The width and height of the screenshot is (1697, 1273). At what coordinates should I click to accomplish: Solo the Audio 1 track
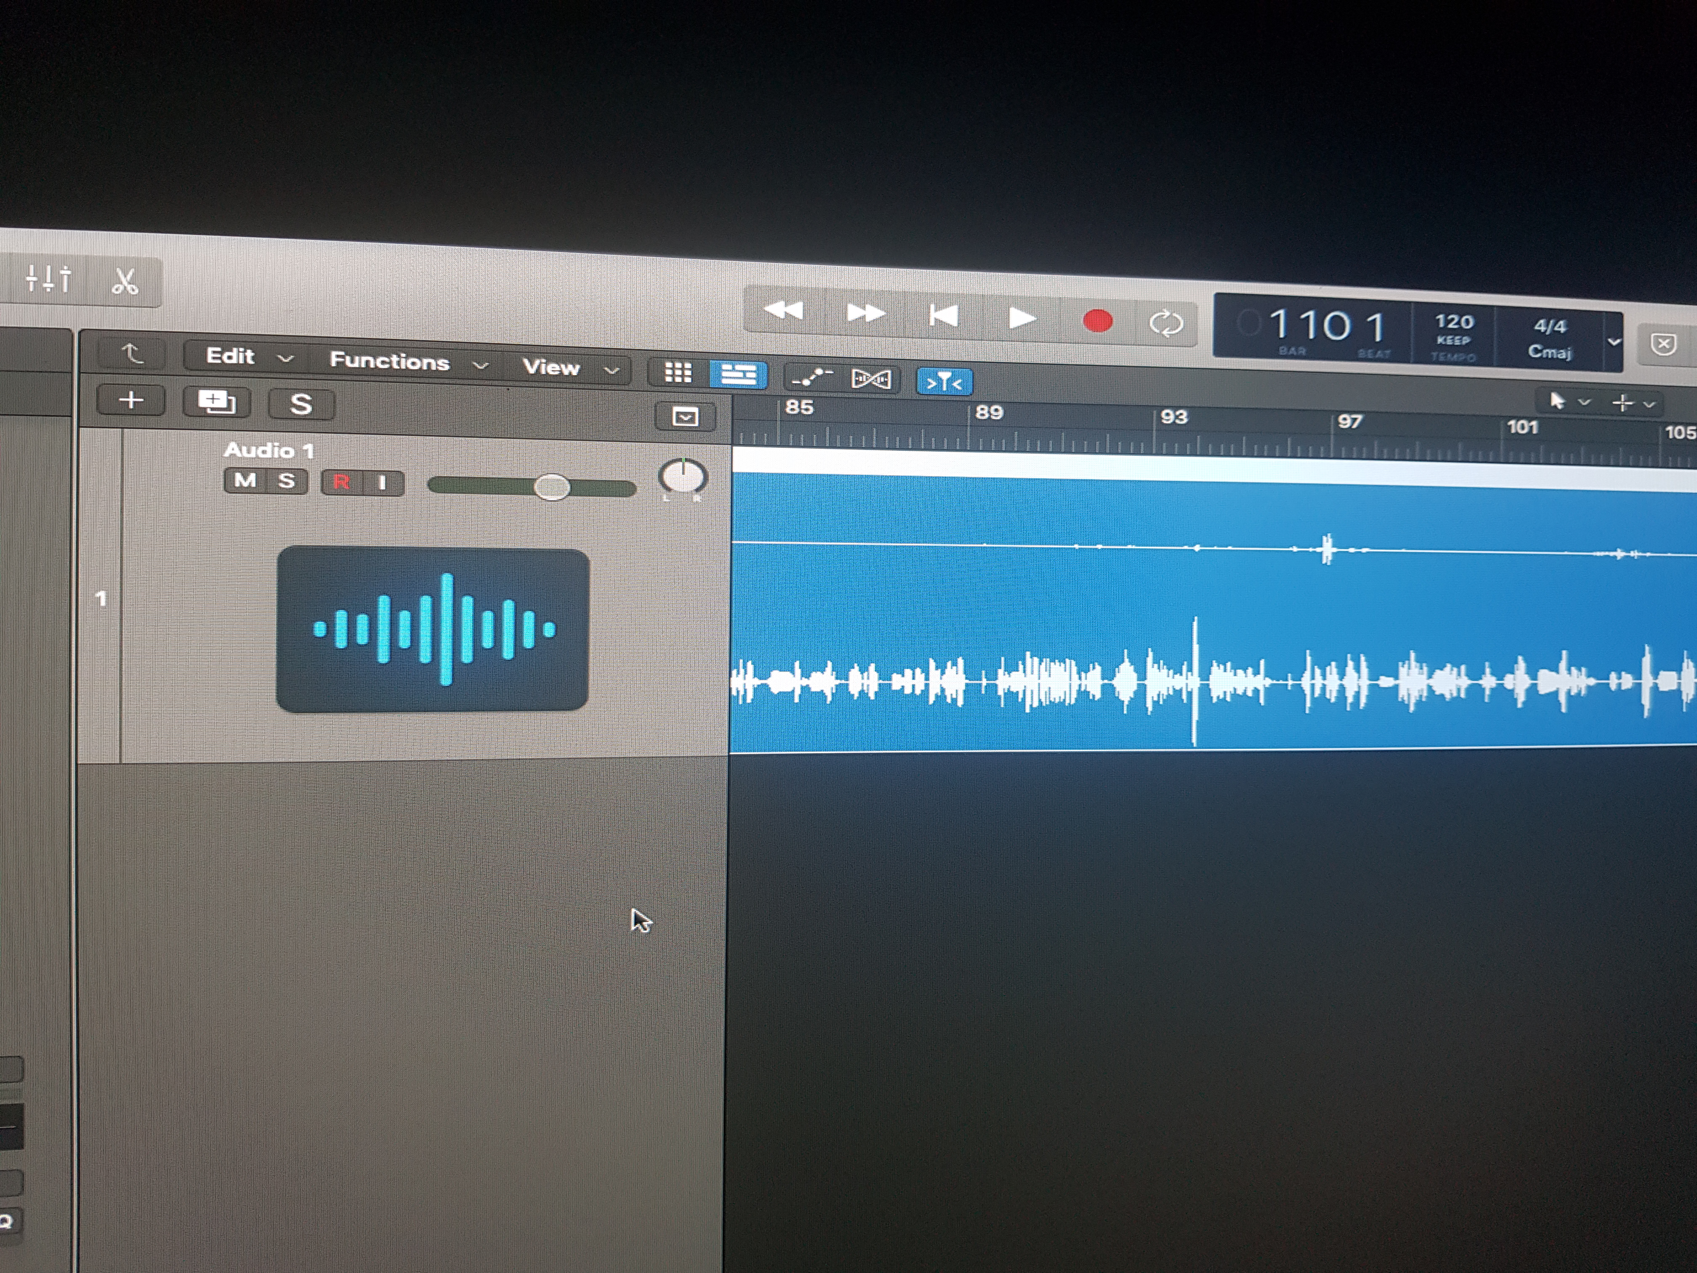(286, 481)
